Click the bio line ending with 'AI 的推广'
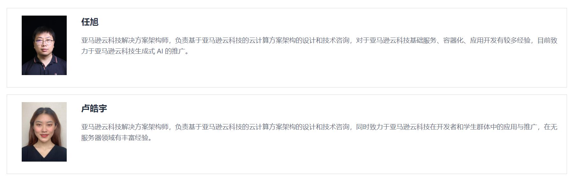 (135, 51)
